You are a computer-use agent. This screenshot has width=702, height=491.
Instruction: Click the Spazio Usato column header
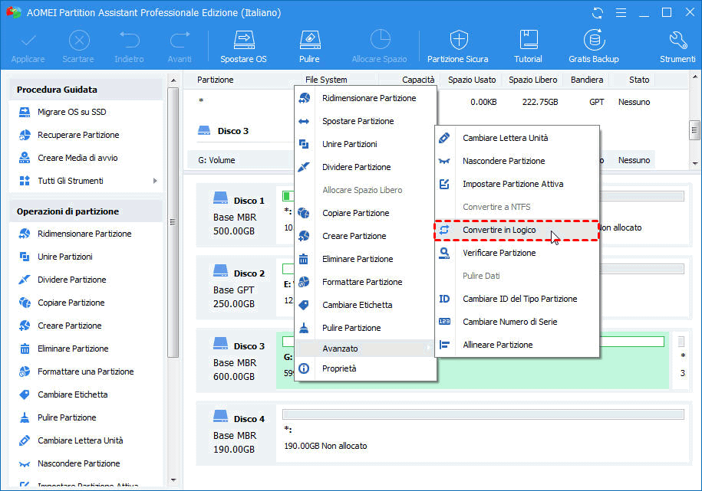(472, 80)
